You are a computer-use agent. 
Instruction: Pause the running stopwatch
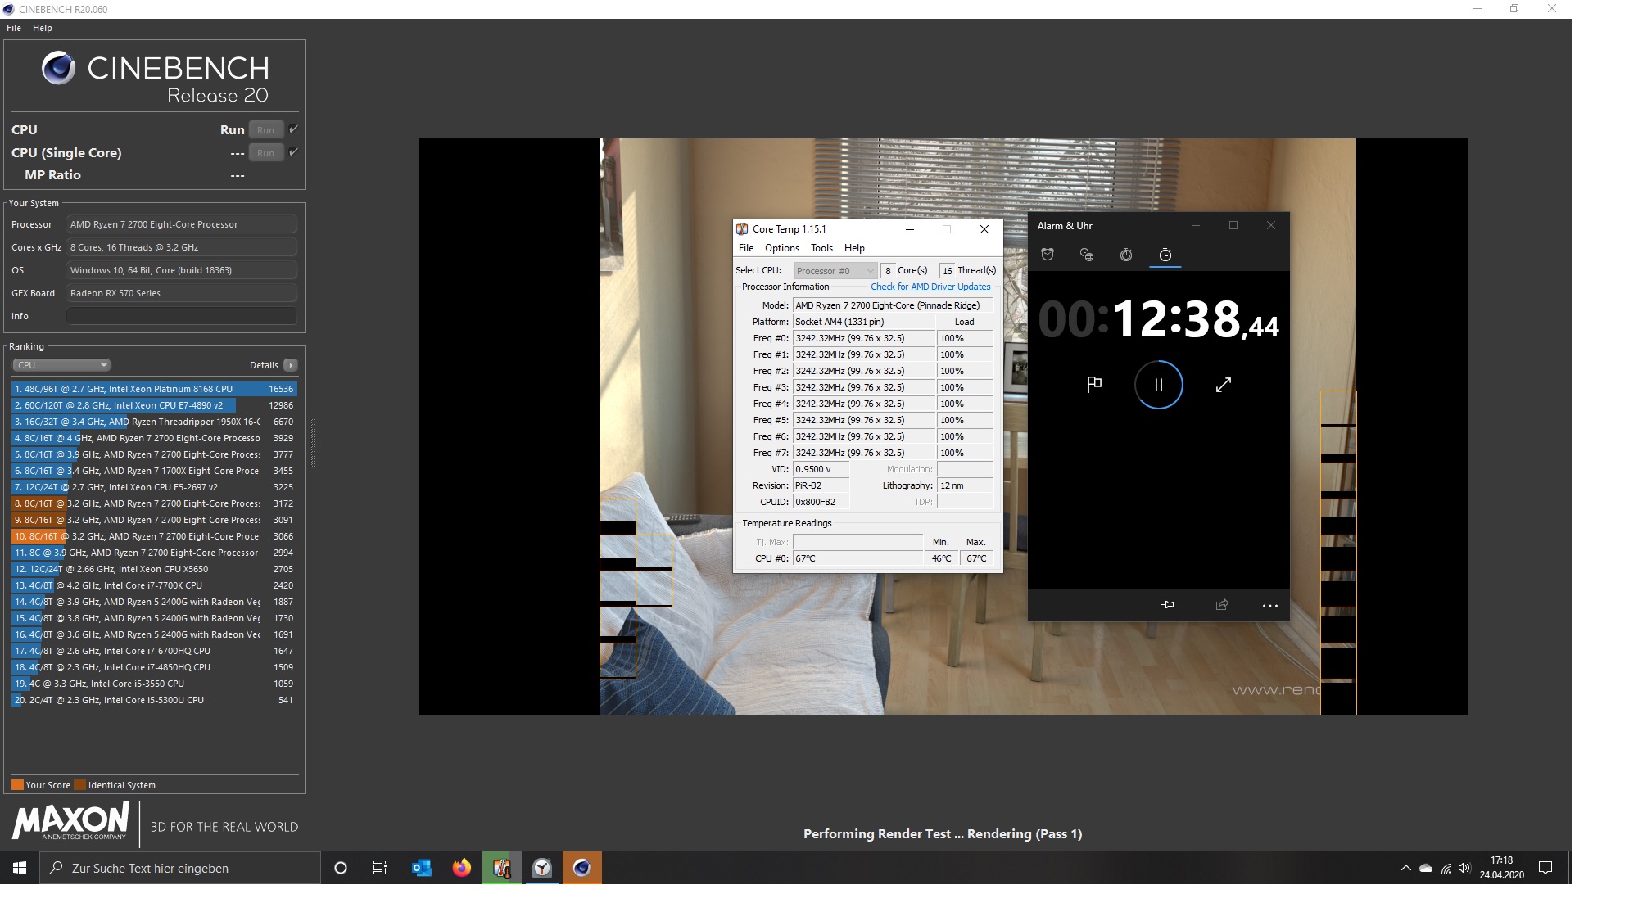(1158, 385)
